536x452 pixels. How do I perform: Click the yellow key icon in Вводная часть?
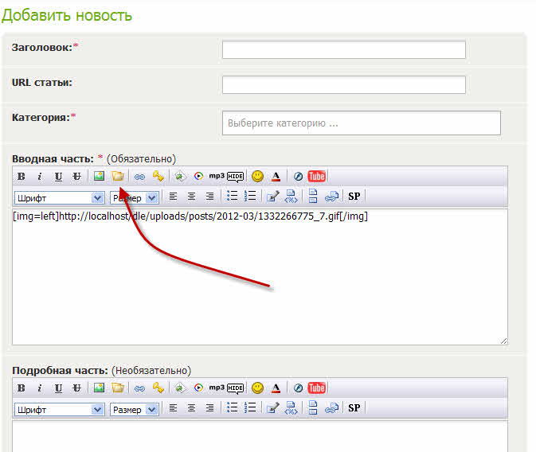click(158, 177)
